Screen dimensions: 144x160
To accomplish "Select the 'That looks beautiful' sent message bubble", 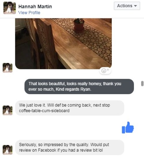I will 79,86.
